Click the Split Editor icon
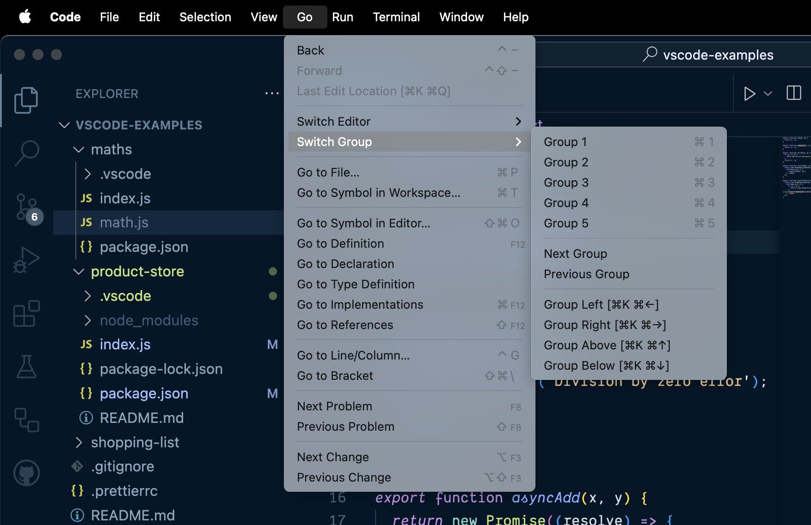The image size is (811, 525). (x=794, y=93)
